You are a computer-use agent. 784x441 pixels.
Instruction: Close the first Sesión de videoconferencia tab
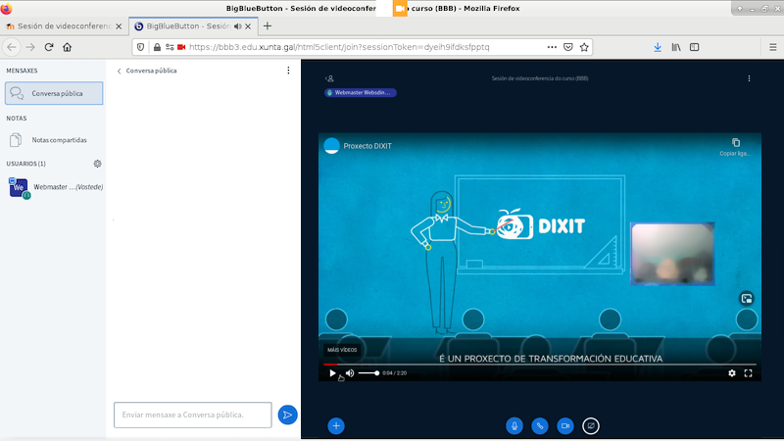coord(119,26)
